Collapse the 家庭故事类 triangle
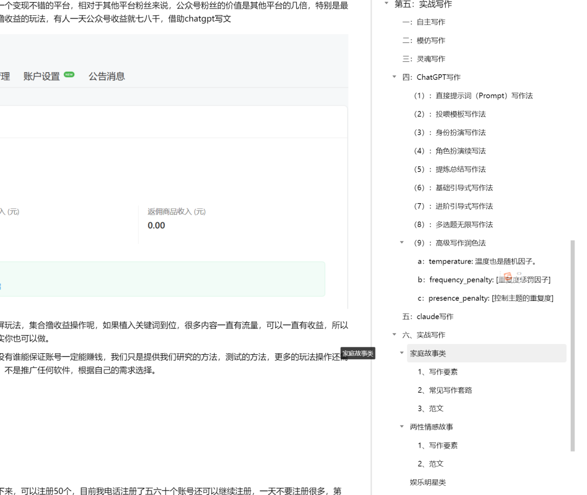This screenshot has height=495, width=587. tap(402, 353)
